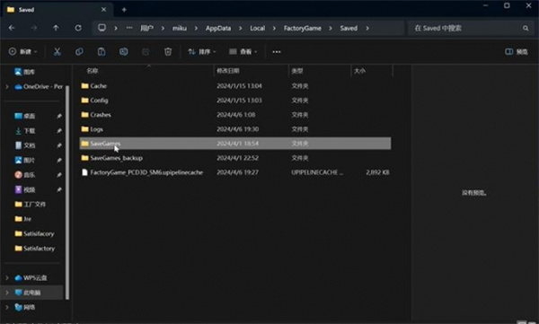539x324 pixels.
Task: Click the Refresh arrow button
Action: [x=78, y=28]
